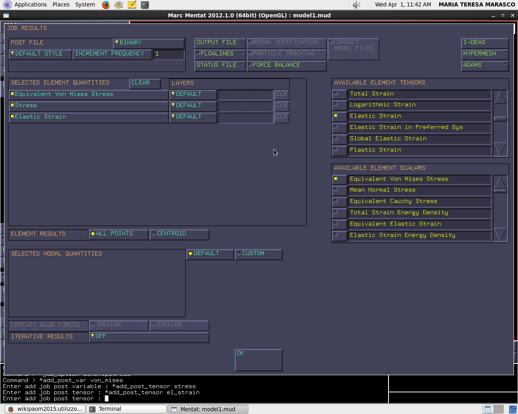Click the scalars list scrollbar thumb

[500, 191]
